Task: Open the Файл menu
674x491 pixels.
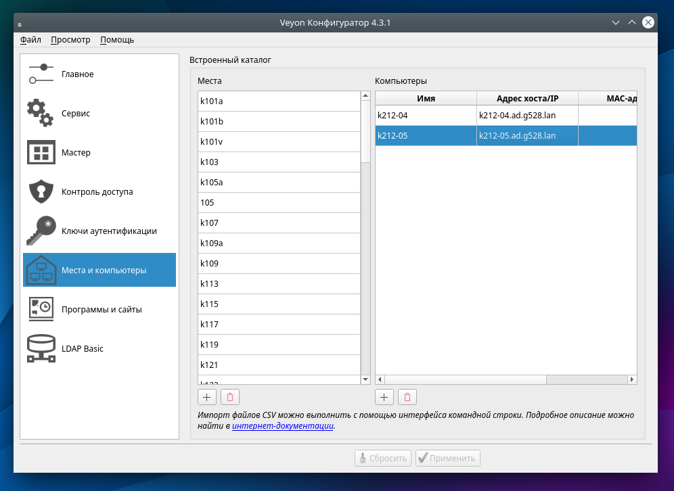Action: [30, 40]
